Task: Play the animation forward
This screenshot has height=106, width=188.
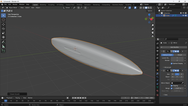Action: (80, 98)
